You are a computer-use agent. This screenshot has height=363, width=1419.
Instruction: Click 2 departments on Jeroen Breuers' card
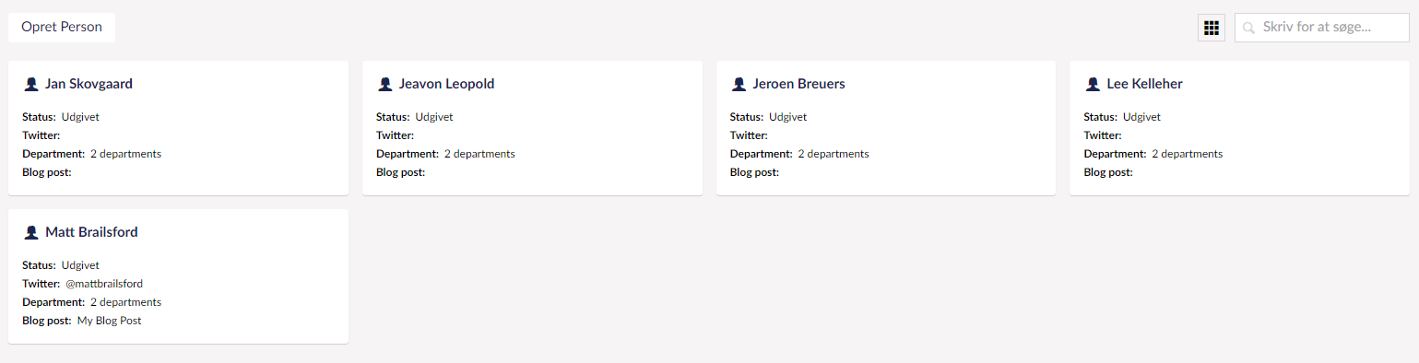click(x=834, y=154)
